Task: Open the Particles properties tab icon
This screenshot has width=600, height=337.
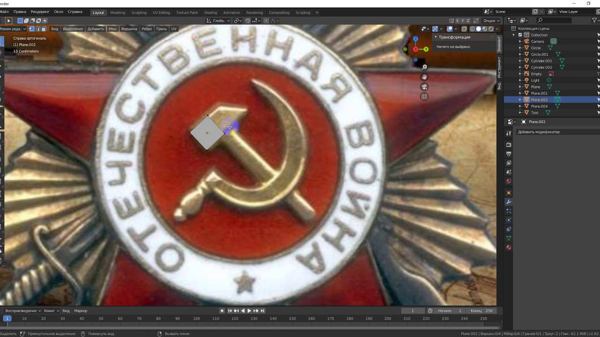Action: tap(509, 211)
